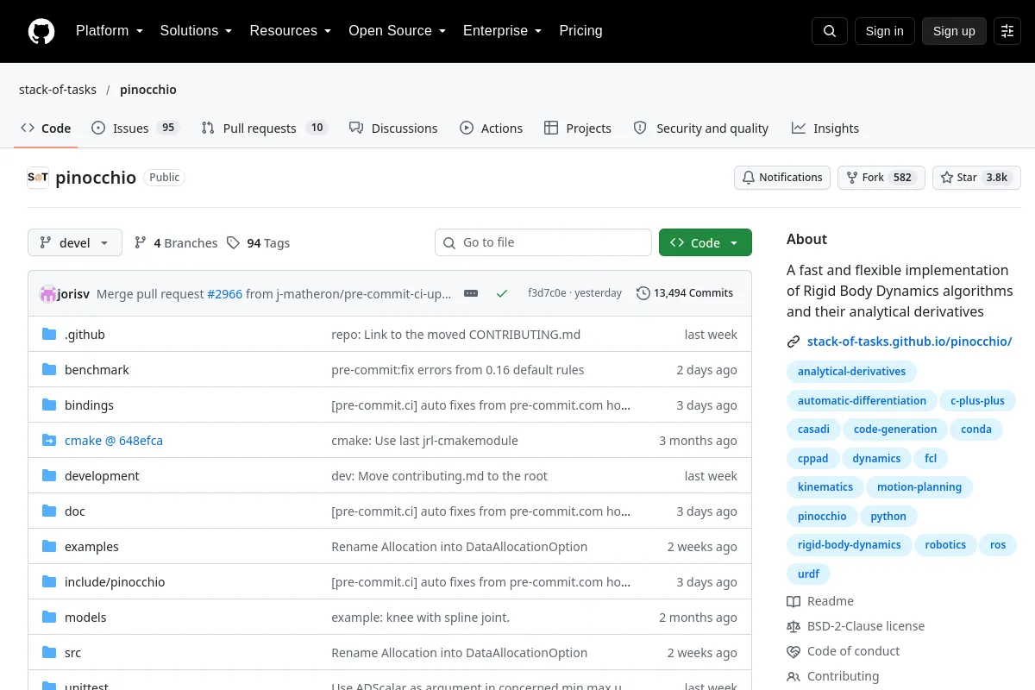The width and height of the screenshot is (1035, 690).
Task: Switch to the Actions tab
Action: coord(491,129)
